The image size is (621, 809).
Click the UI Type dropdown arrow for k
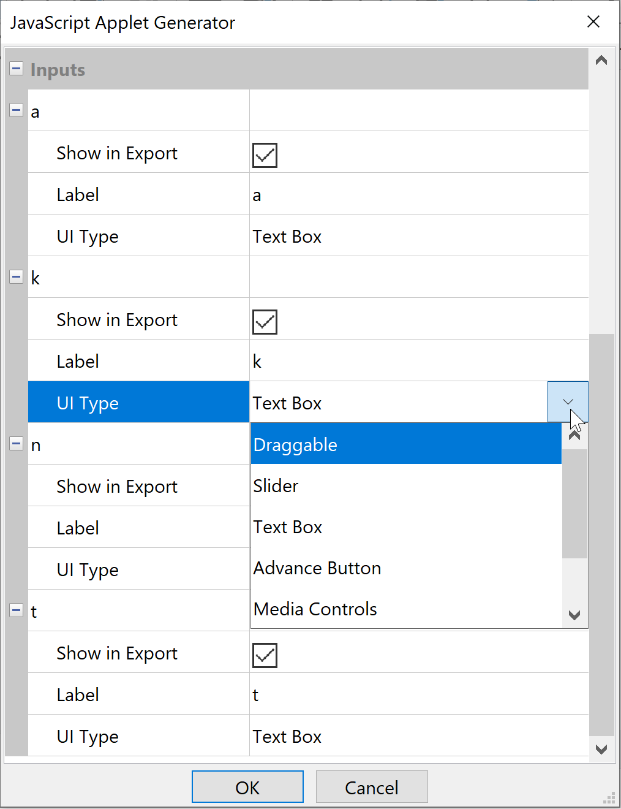click(568, 403)
